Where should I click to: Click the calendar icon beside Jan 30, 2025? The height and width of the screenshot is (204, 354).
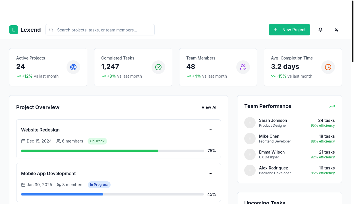23,185
